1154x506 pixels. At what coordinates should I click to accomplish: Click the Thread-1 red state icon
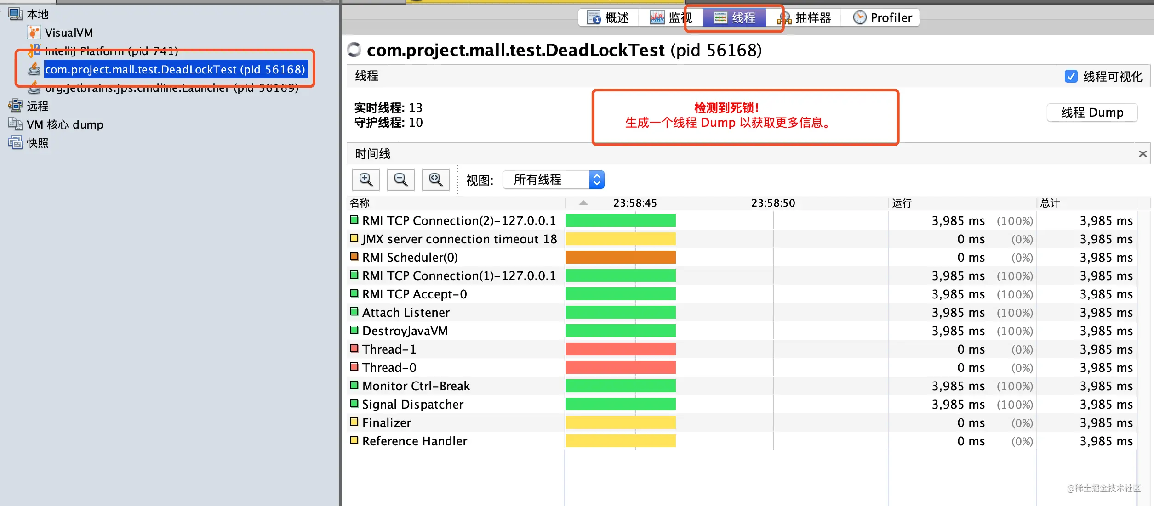coord(354,349)
